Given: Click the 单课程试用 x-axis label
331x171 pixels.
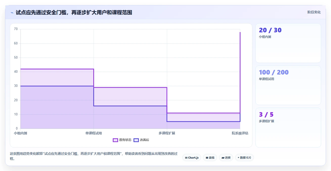Looking at the screenshot, I should click(94, 133).
